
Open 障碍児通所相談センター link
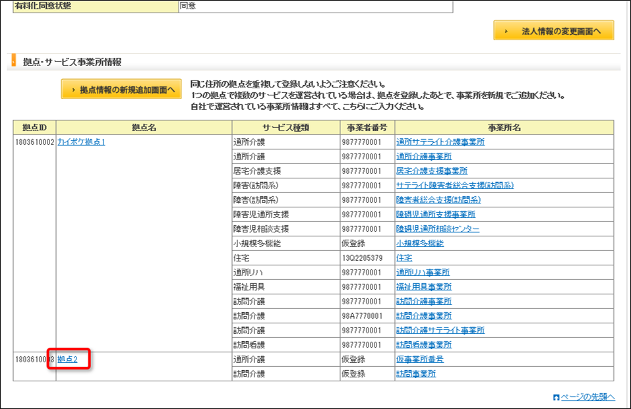click(437, 229)
